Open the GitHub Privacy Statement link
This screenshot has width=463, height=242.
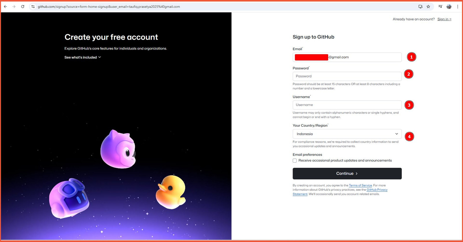click(377, 190)
